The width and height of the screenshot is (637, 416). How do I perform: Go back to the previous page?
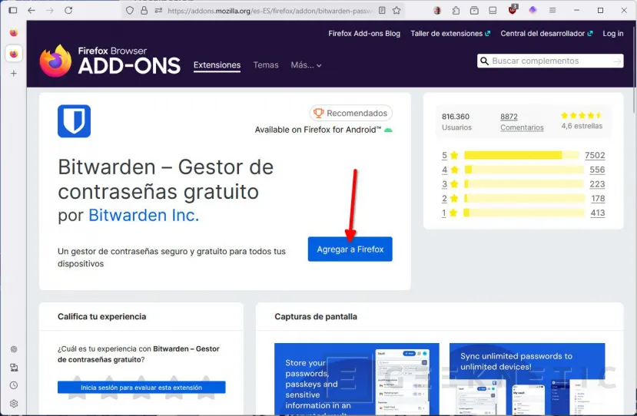click(x=32, y=10)
